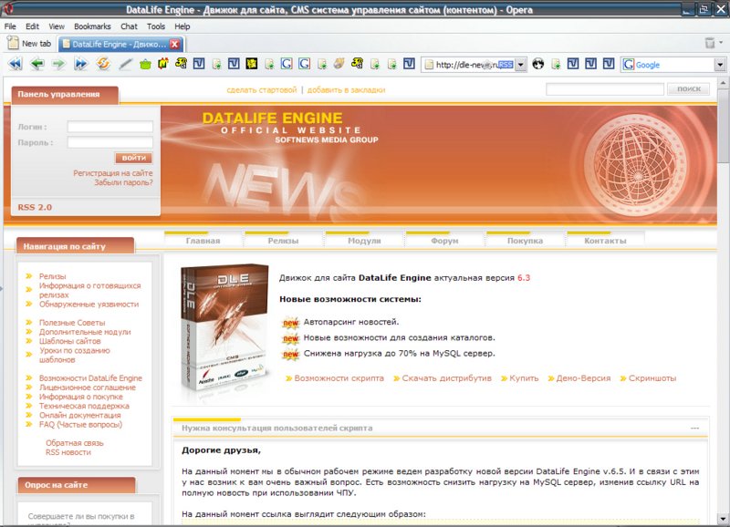Viewport: 730px width, 527px height.
Task: Click the Fast Forward double-arrow icon
Action: 80,64
